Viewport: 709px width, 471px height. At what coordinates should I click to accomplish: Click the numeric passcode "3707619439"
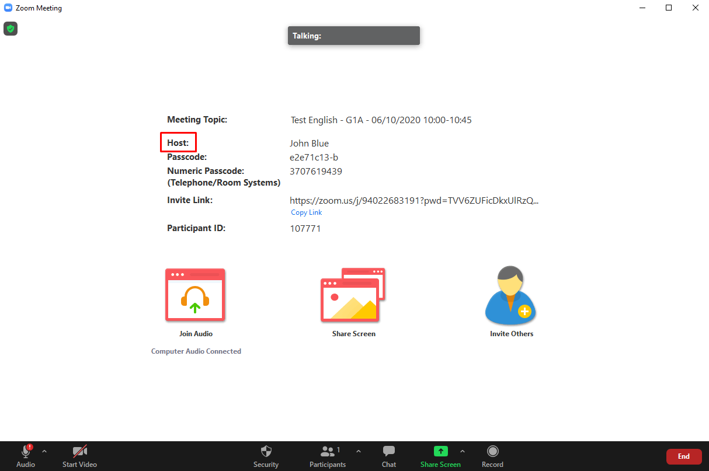point(316,172)
